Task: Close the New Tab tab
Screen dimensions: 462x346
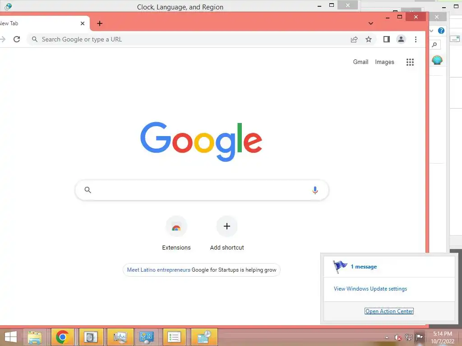Action: click(x=83, y=23)
